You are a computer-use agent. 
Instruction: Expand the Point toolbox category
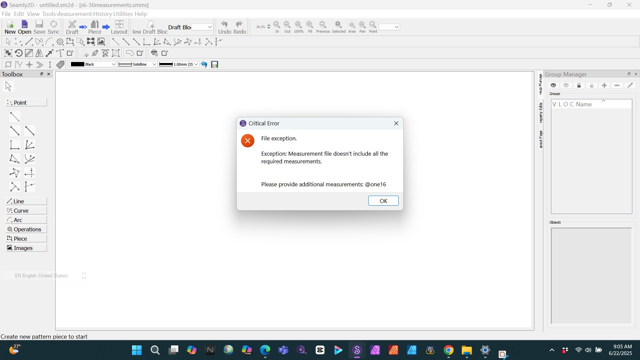pyautogui.click(x=26, y=103)
